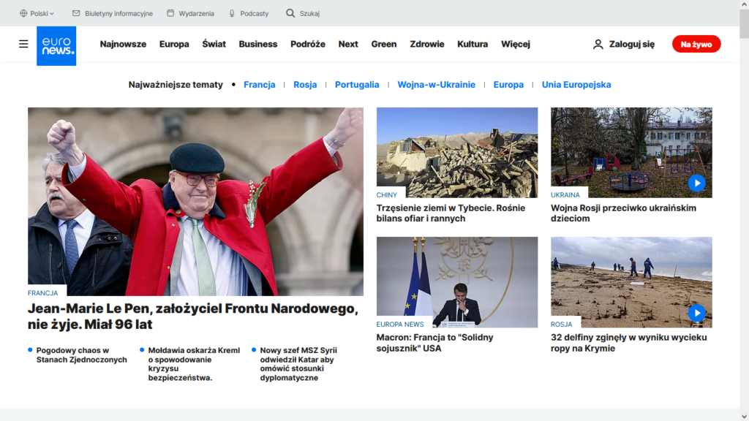Click the FRANCJA category tag
The image size is (749, 421).
43,293
